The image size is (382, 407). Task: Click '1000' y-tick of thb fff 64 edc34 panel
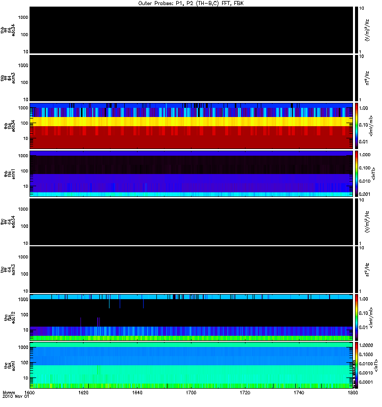click(23, 17)
